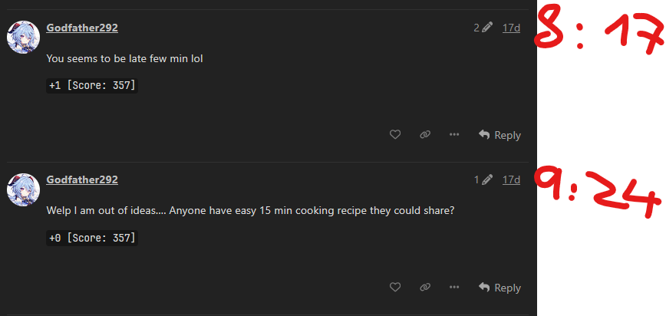Open Godfather292 profile from the recipe post

click(x=82, y=180)
